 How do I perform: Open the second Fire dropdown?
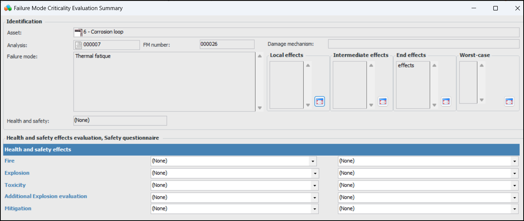515,161
